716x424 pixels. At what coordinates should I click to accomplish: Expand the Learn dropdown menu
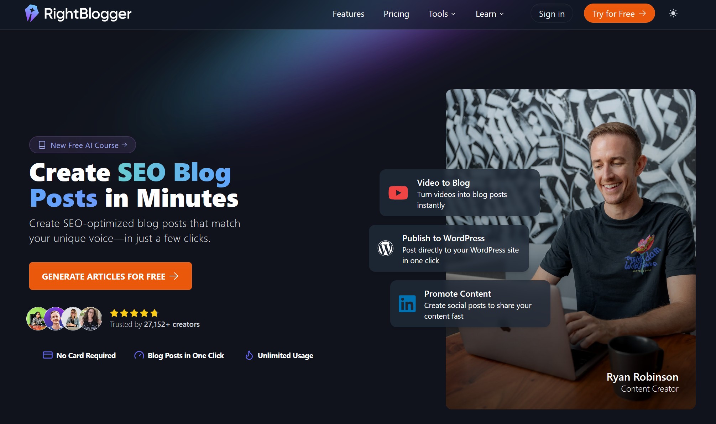489,14
